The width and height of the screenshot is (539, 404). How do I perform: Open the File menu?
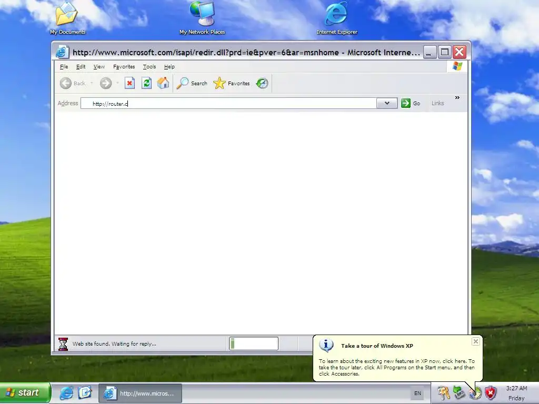click(x=64, y=67)
